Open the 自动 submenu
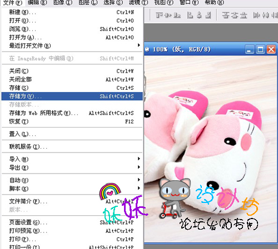The height and width of the screenshot is (249, 278). (72, 180)
